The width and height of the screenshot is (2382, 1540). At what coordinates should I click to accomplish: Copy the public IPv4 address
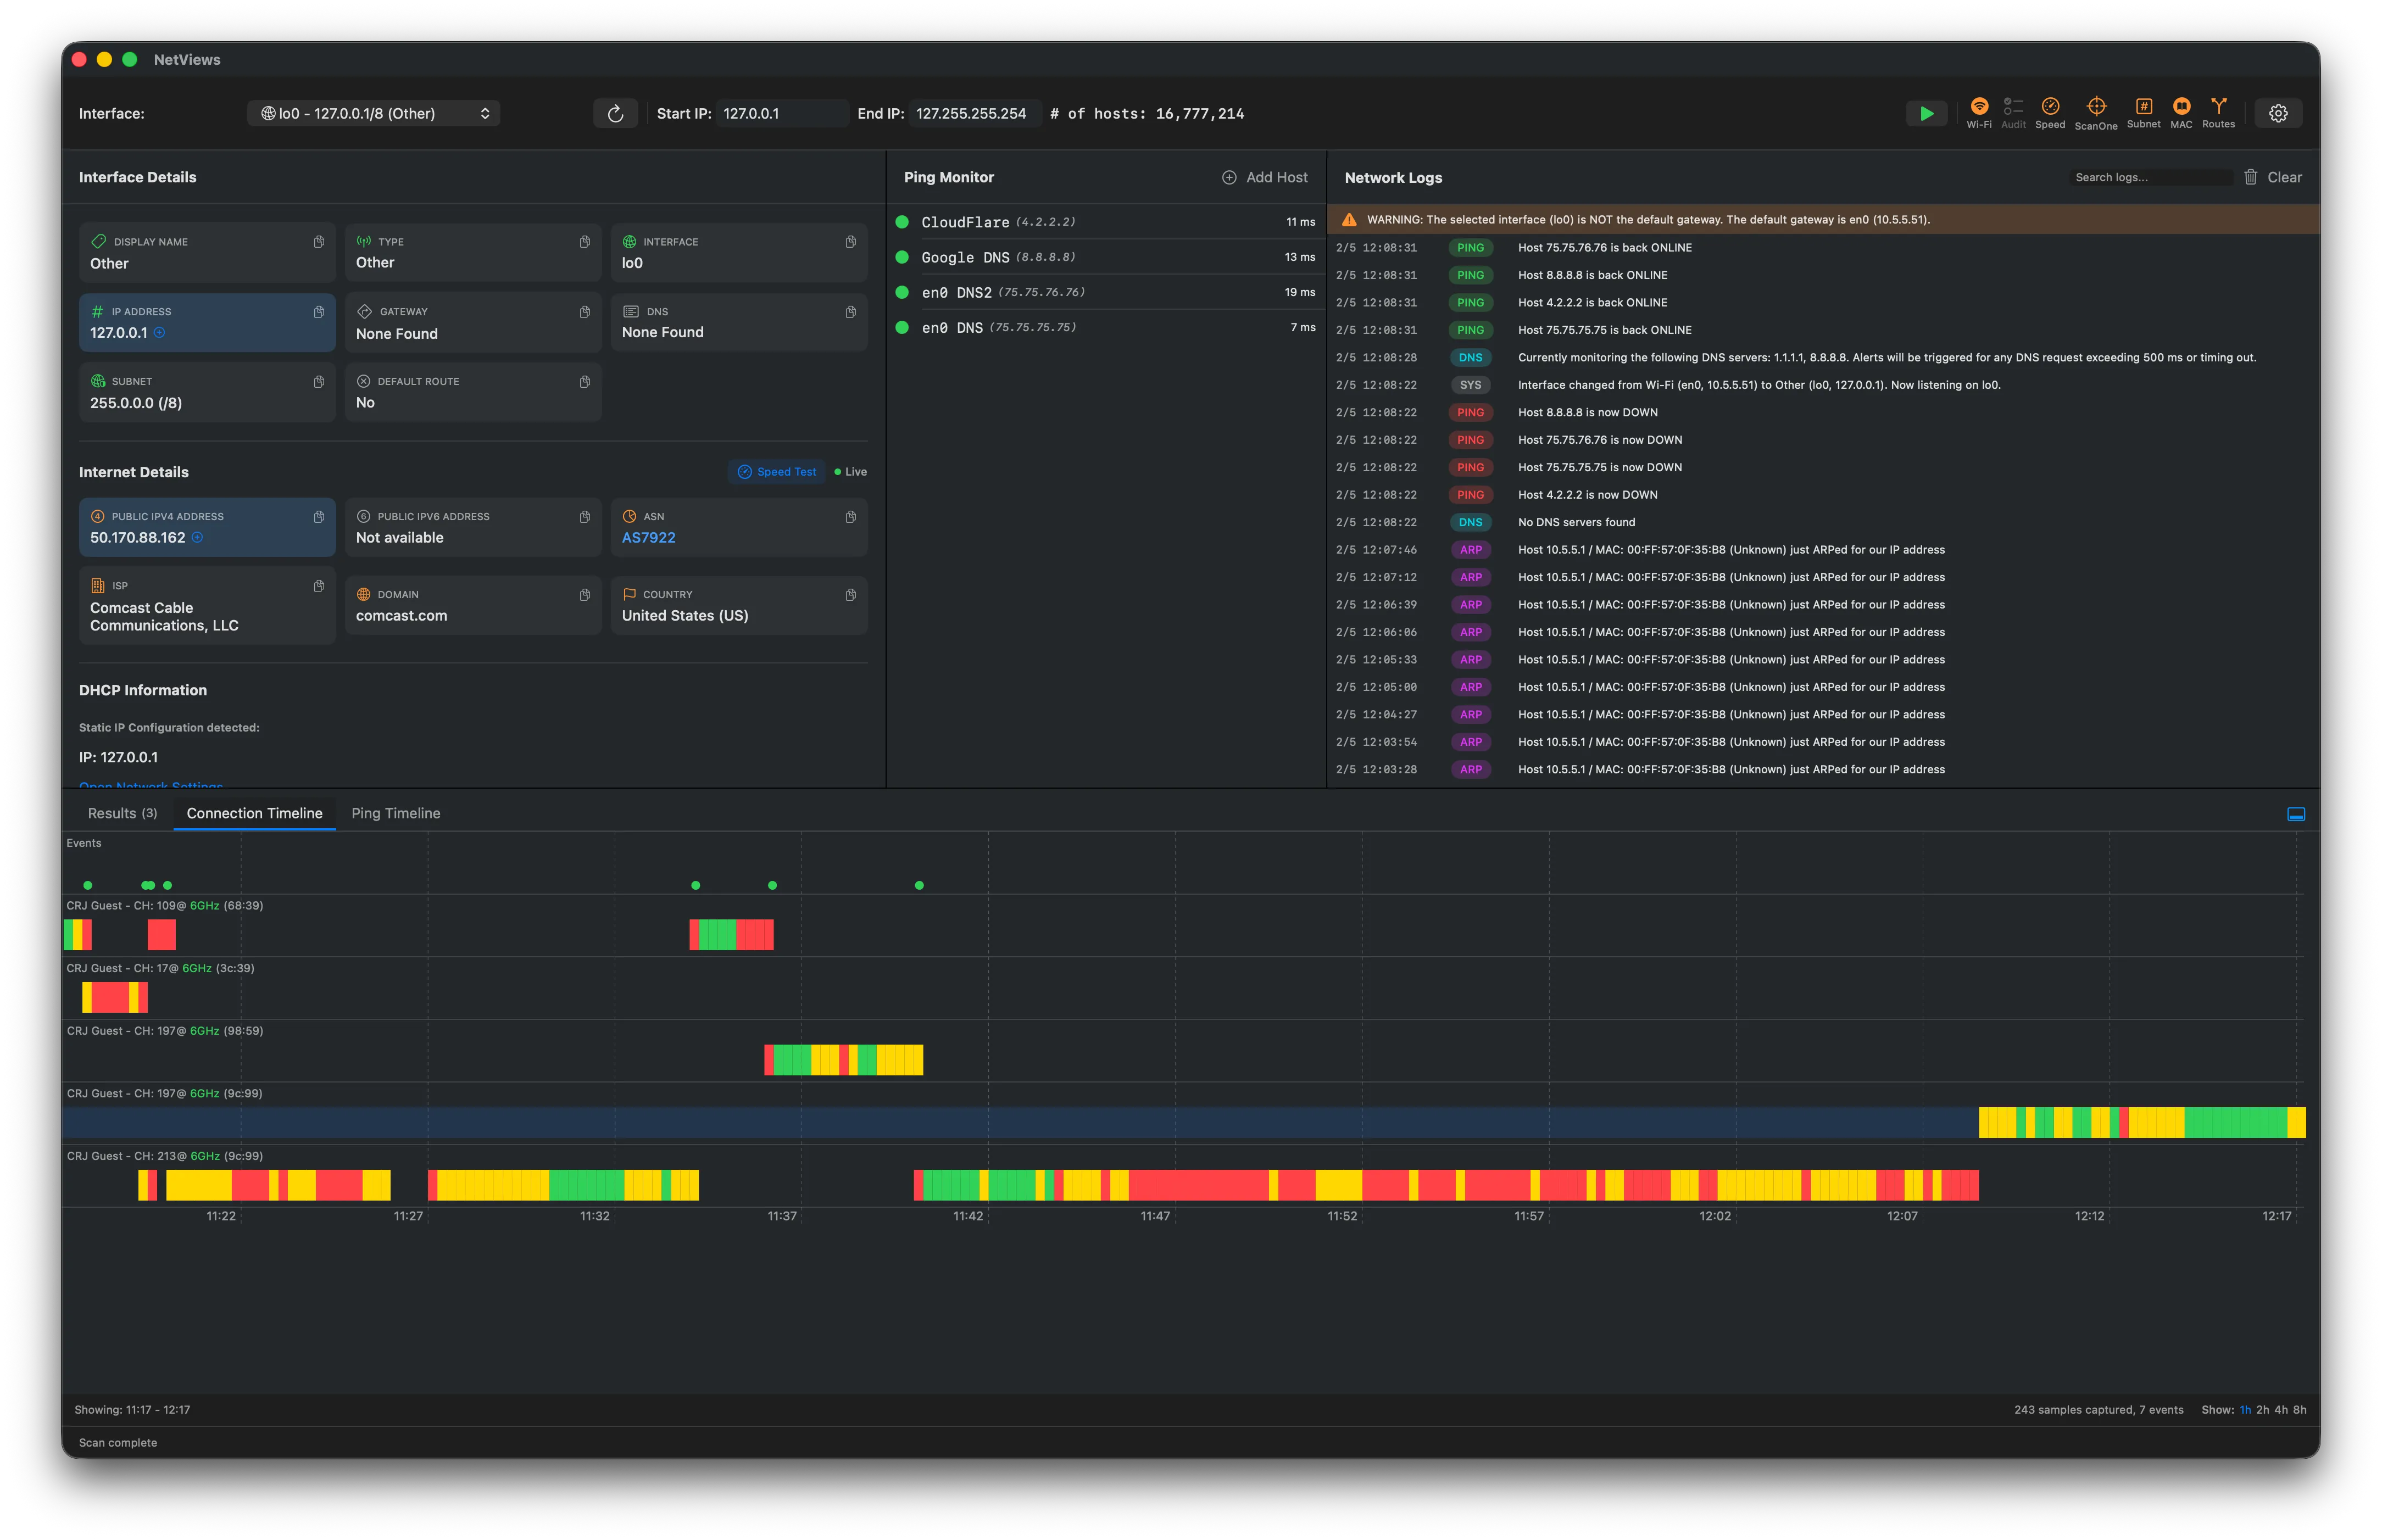point(319,517)
